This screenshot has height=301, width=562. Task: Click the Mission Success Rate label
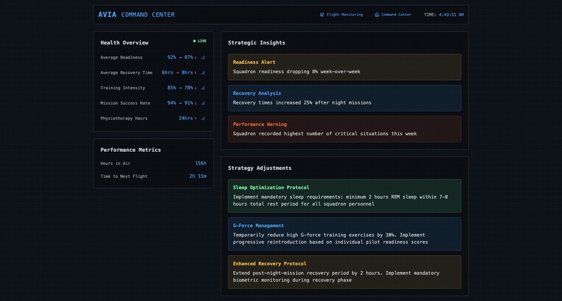pyautogui.click(x=126, y=103)
